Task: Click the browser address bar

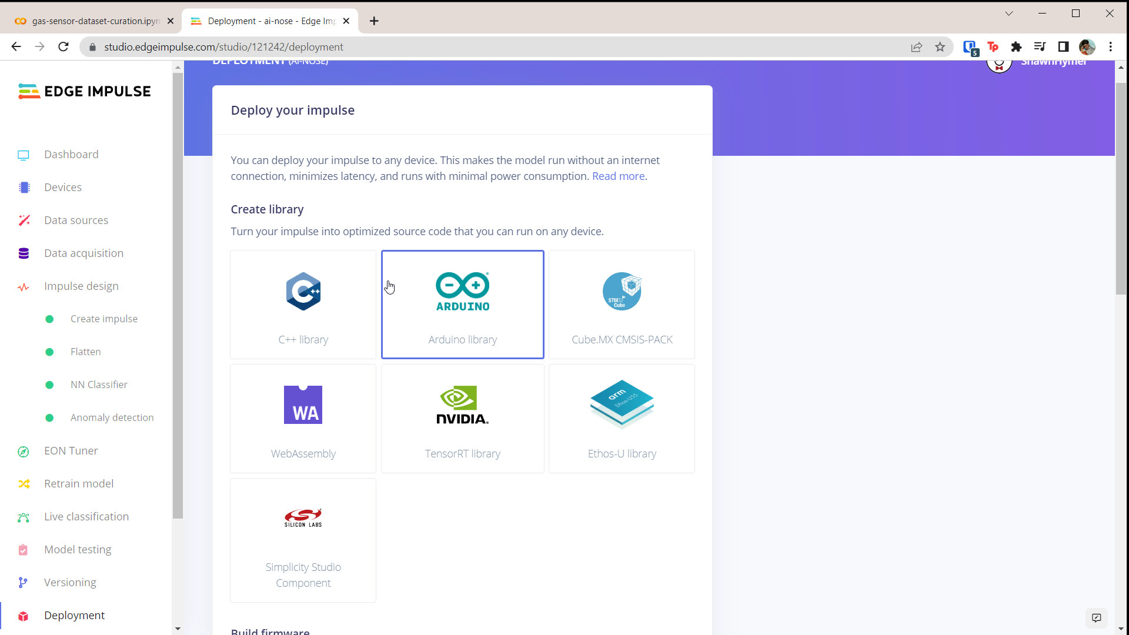Action: coord(353,46)
